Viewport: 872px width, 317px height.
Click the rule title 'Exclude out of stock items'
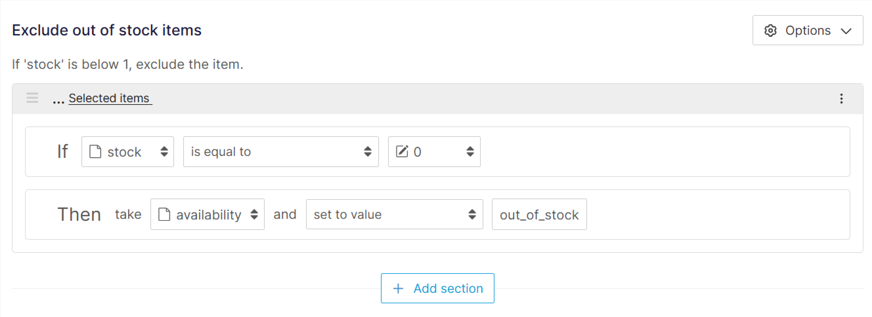coord(106,30)
